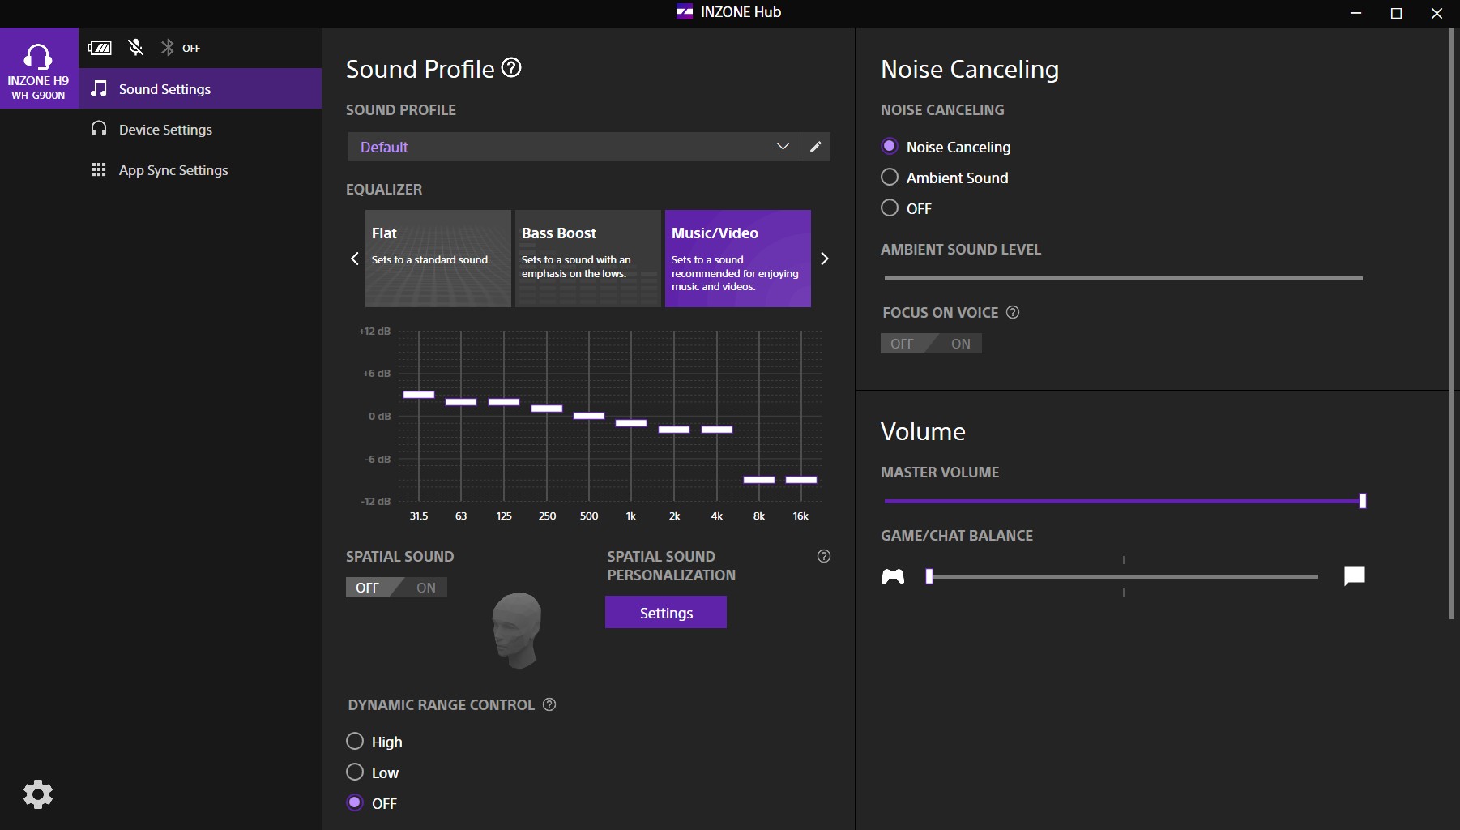Click the INZONE Hub logo in title bar
Screen dimensions: 1460x830
click(685, 12)
